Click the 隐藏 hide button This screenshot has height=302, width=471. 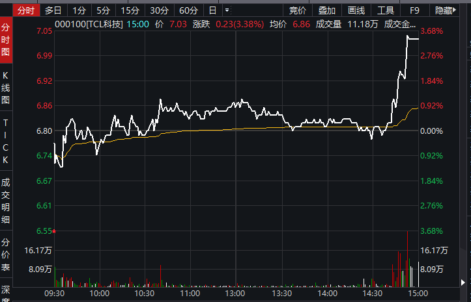[x=444, y=10]
